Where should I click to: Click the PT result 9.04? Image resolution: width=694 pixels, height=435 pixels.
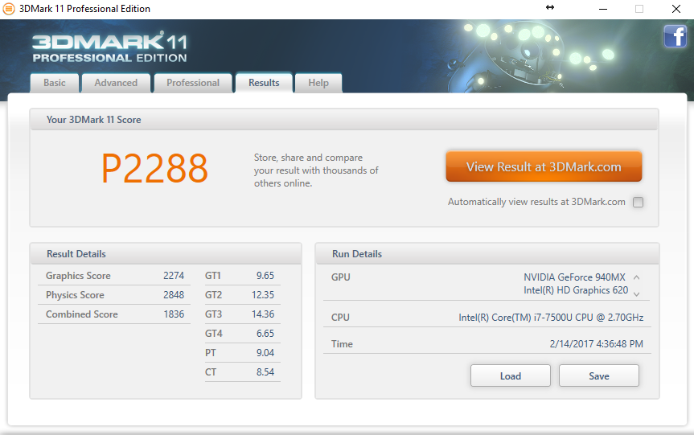(x=265, y=353)
